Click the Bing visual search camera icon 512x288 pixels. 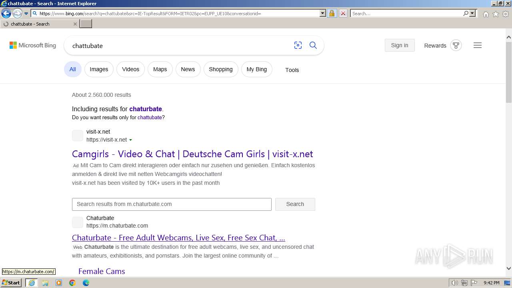tap(298, 45)
